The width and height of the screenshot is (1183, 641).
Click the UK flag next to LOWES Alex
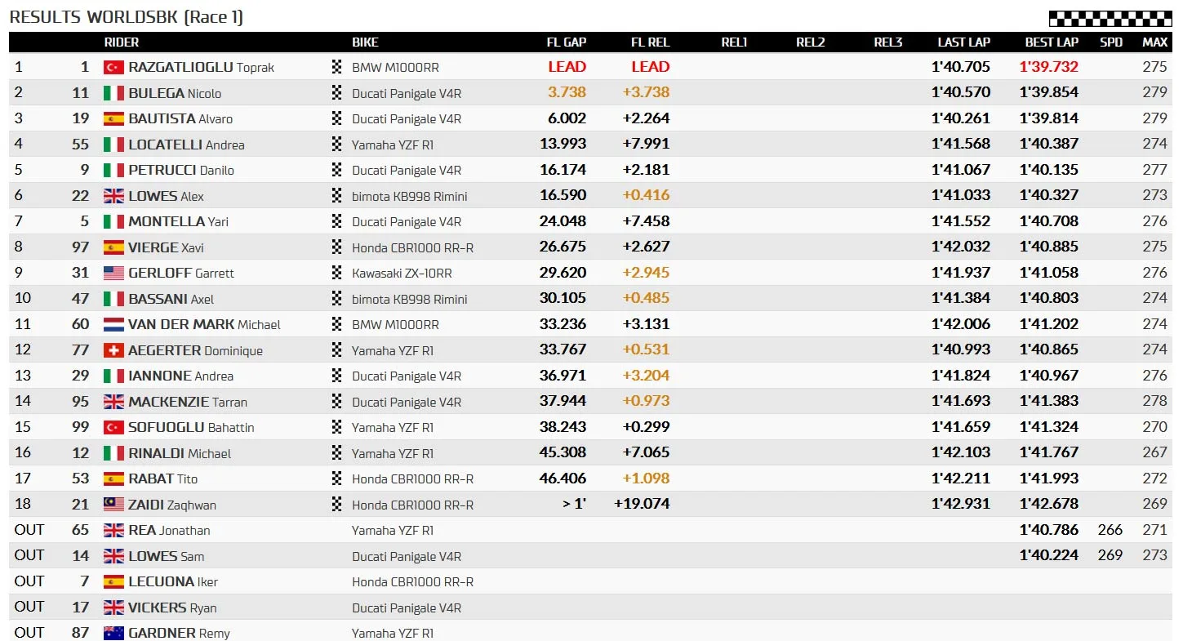[113, 196]
